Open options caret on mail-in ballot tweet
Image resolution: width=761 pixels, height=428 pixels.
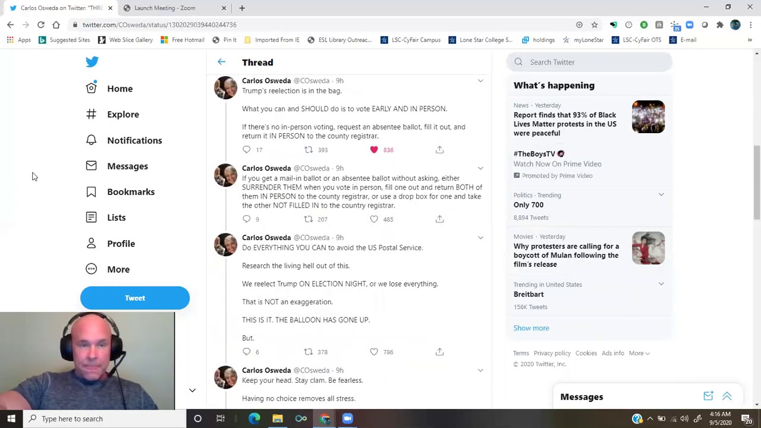[x=480, y=168]
